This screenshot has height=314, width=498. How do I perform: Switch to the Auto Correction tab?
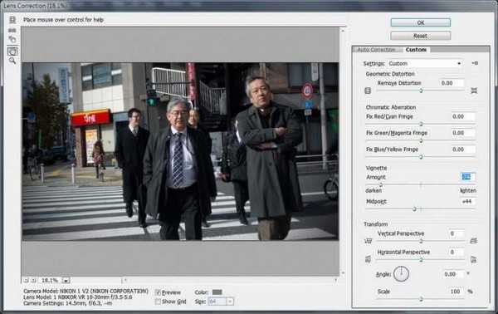[x=377, y=50]
